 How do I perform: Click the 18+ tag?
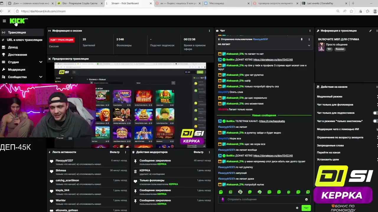click(330, 49)
